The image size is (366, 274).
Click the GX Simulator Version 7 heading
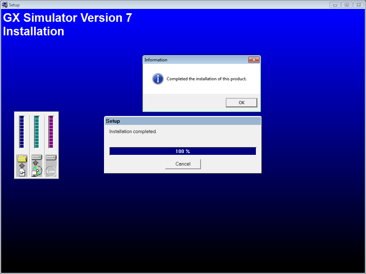click(x=67, y=18)
